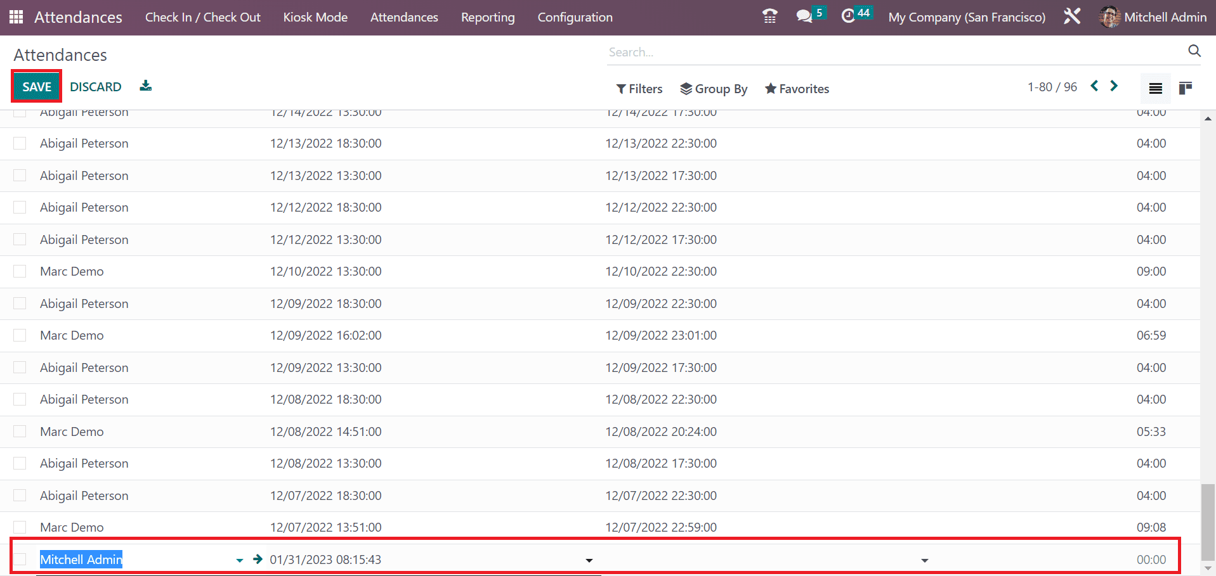Tick the checkbox for Marc Demo 12/10/2022 row

(20, 271)
